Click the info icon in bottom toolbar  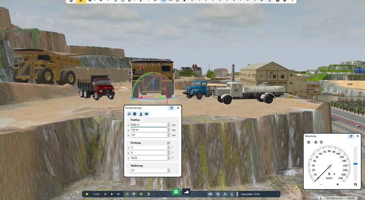pos(232,194)
